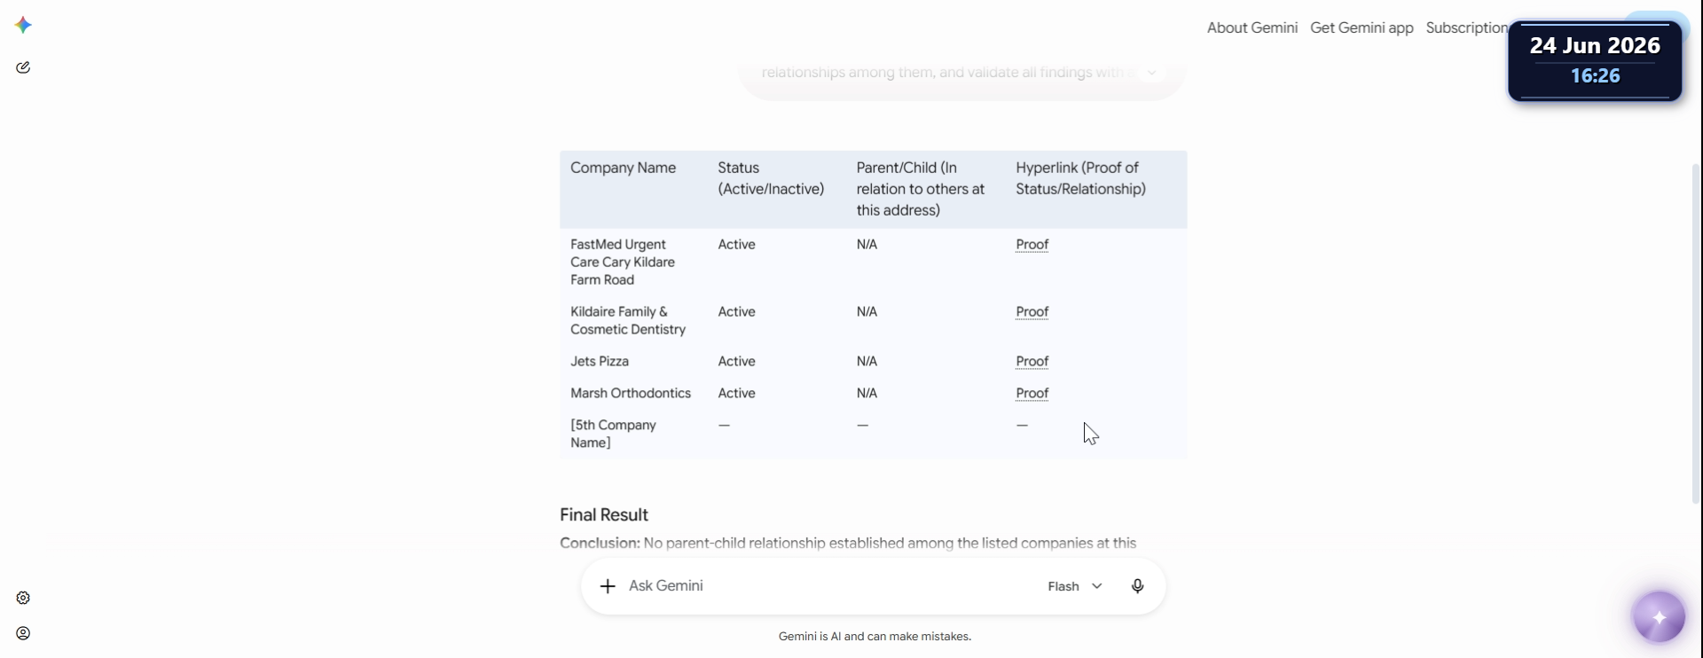
Task: Click the Gemini sparkle logo
Action: pos(23,25)
